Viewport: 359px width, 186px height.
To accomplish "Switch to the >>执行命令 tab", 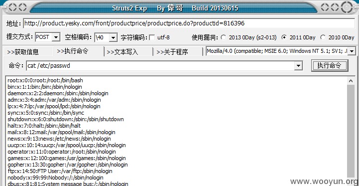I will [79, 51].
